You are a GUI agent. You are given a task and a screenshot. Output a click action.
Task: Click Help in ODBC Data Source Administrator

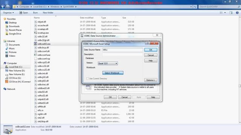(x=153, y=97)
